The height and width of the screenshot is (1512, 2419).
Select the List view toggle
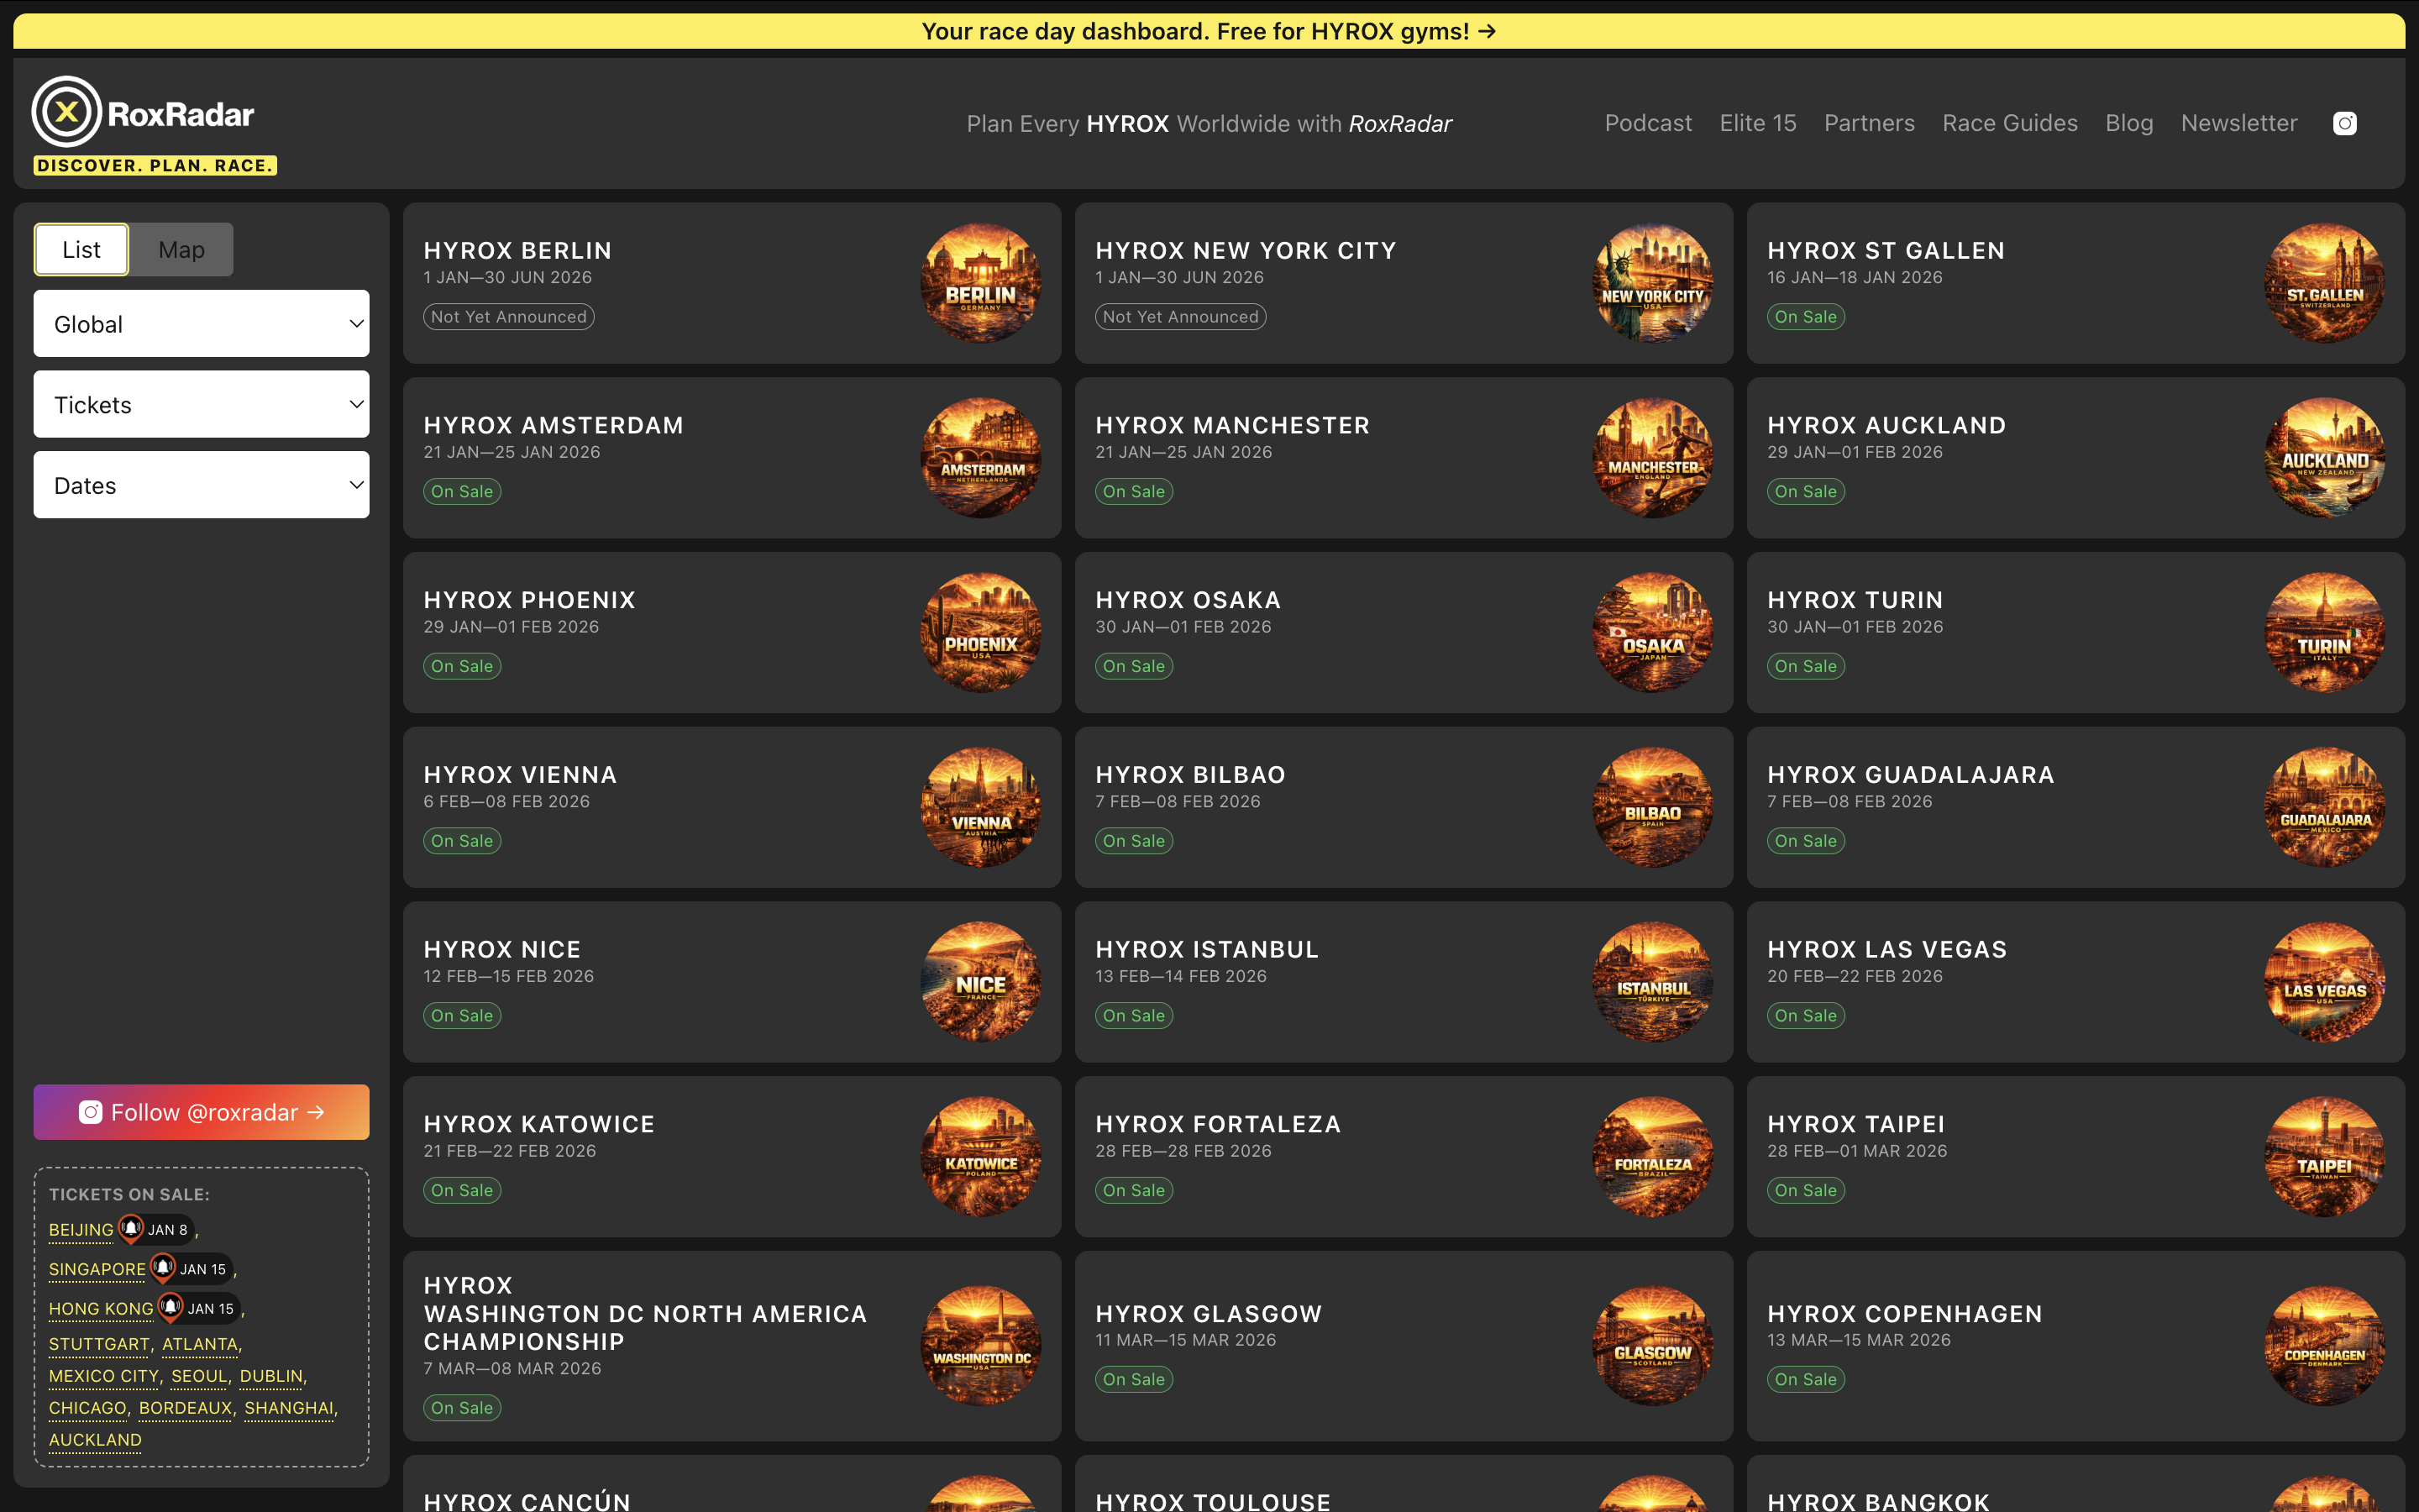point(82,250)
